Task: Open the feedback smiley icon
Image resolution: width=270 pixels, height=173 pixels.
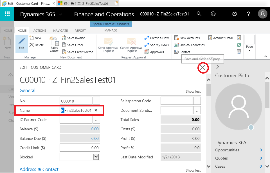Action: tap(213, 14)
